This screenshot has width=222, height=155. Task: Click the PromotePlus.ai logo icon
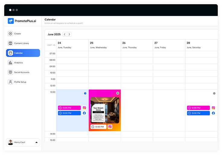[x=11, y=21]
